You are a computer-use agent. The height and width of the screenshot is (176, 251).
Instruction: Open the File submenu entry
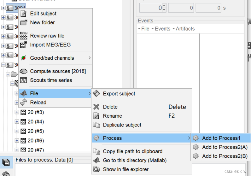tap(55, 93)
